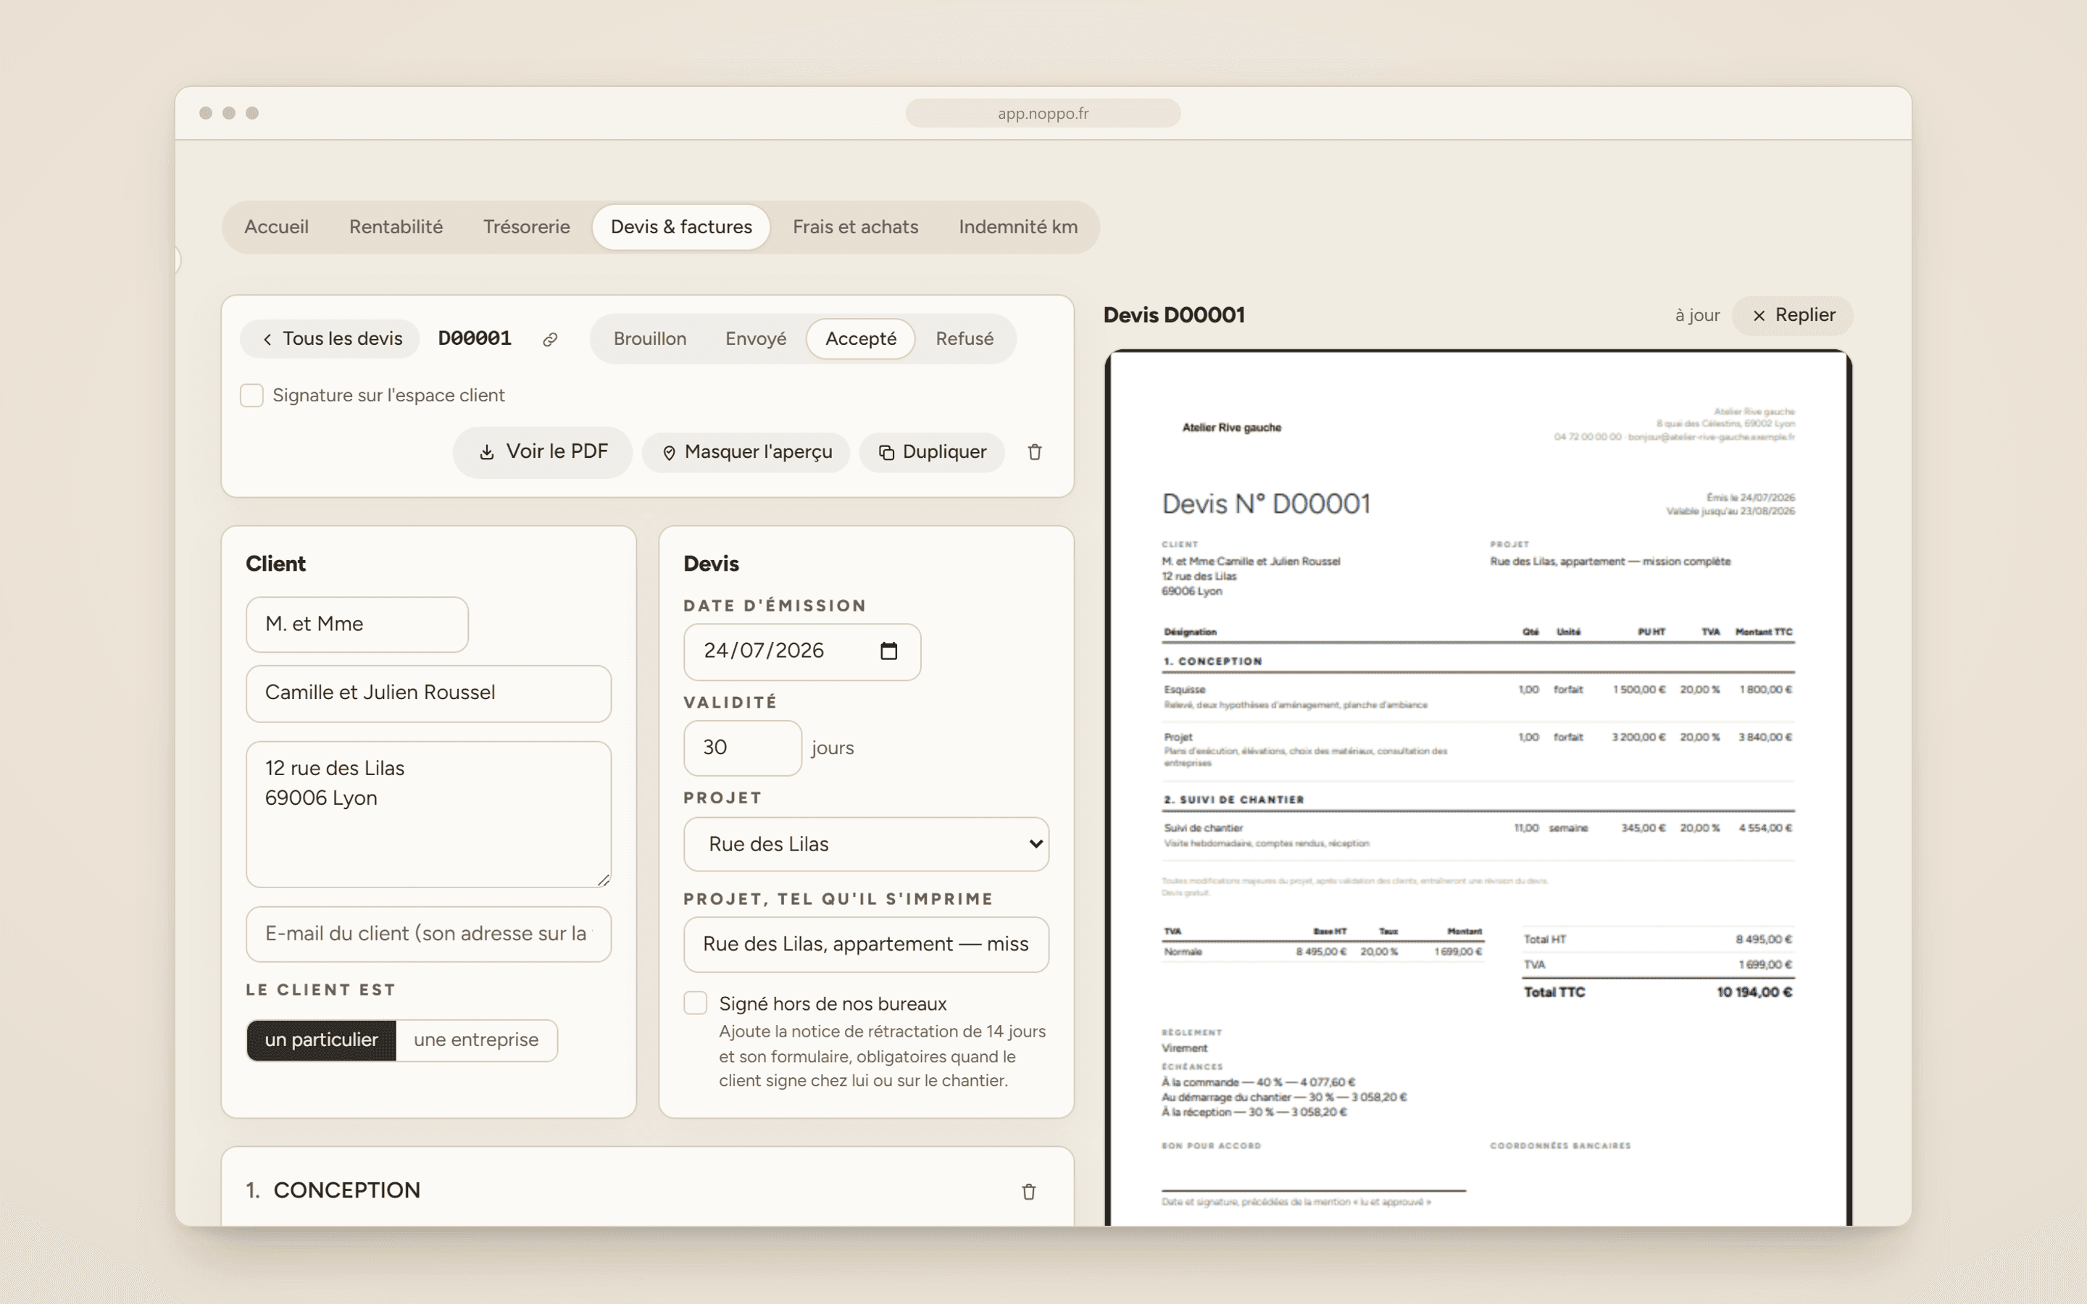Viewport: 2087px width, 1304px height.
Task: Select the Devis & factures tab
Action: click(681, 227)
